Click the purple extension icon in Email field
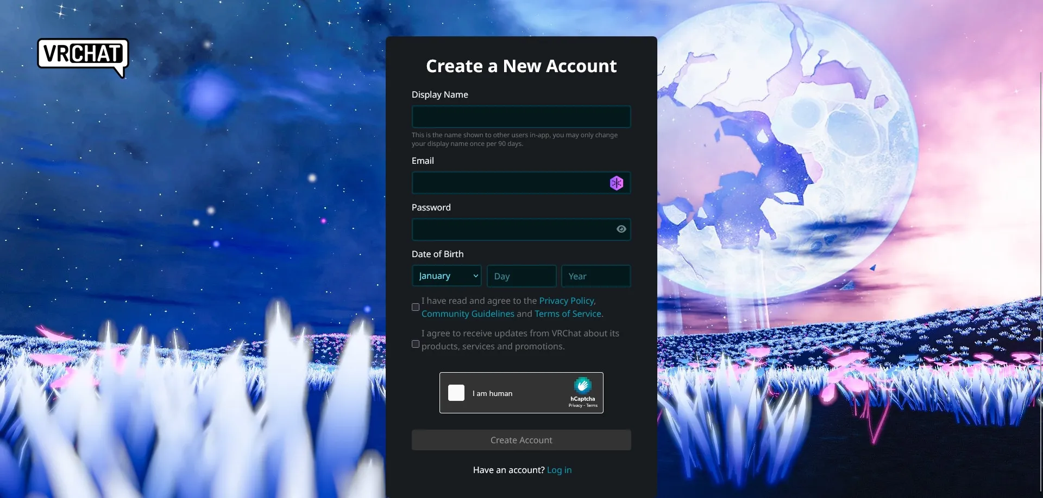This screenshot has width=1043, height=498. 616,183
